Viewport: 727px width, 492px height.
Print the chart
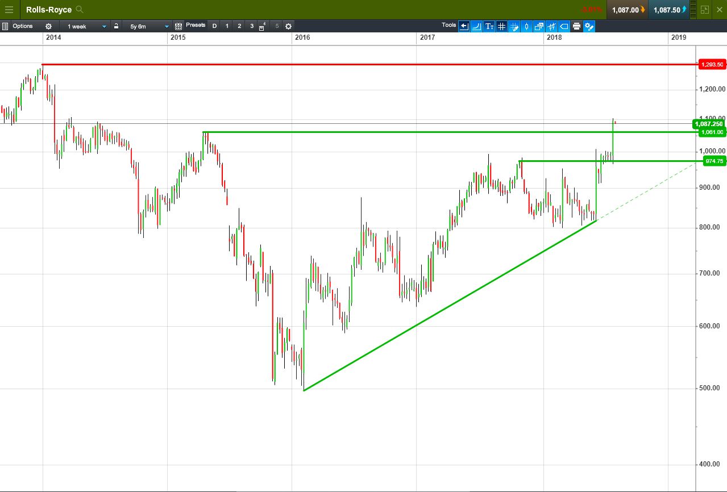click(576, 26)
